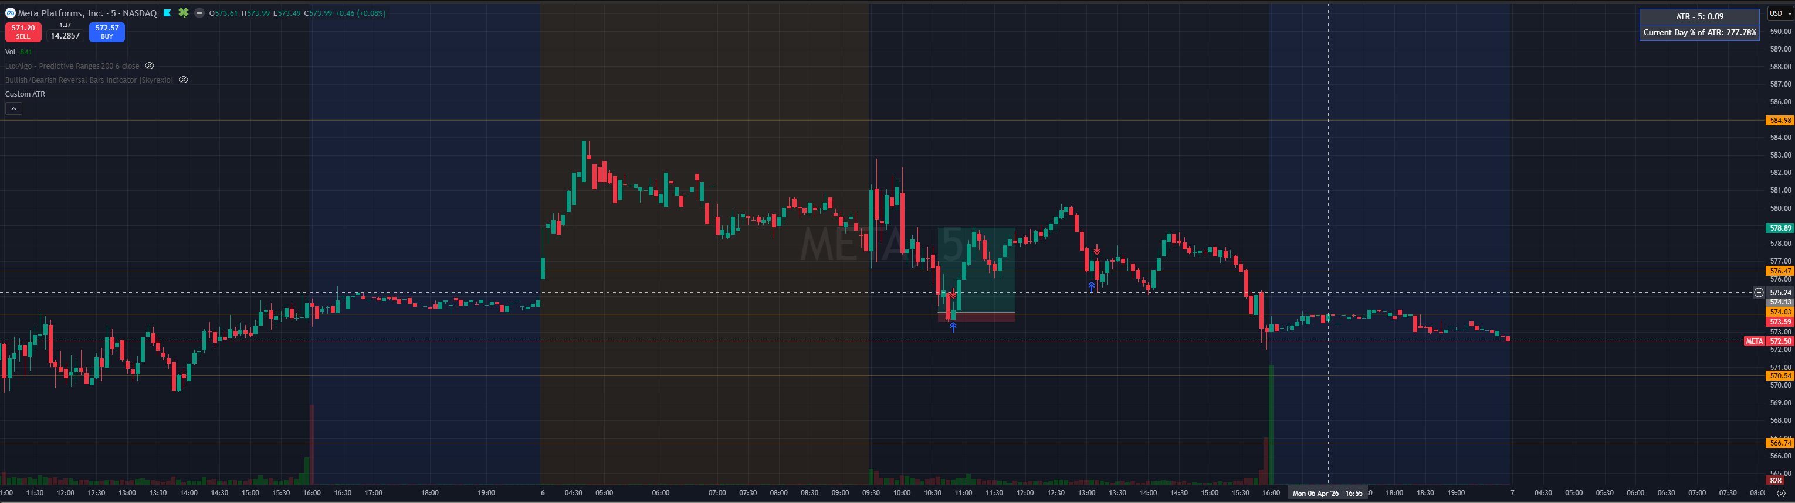
Task: Click the green clover icon
Action: pos(183,13)
